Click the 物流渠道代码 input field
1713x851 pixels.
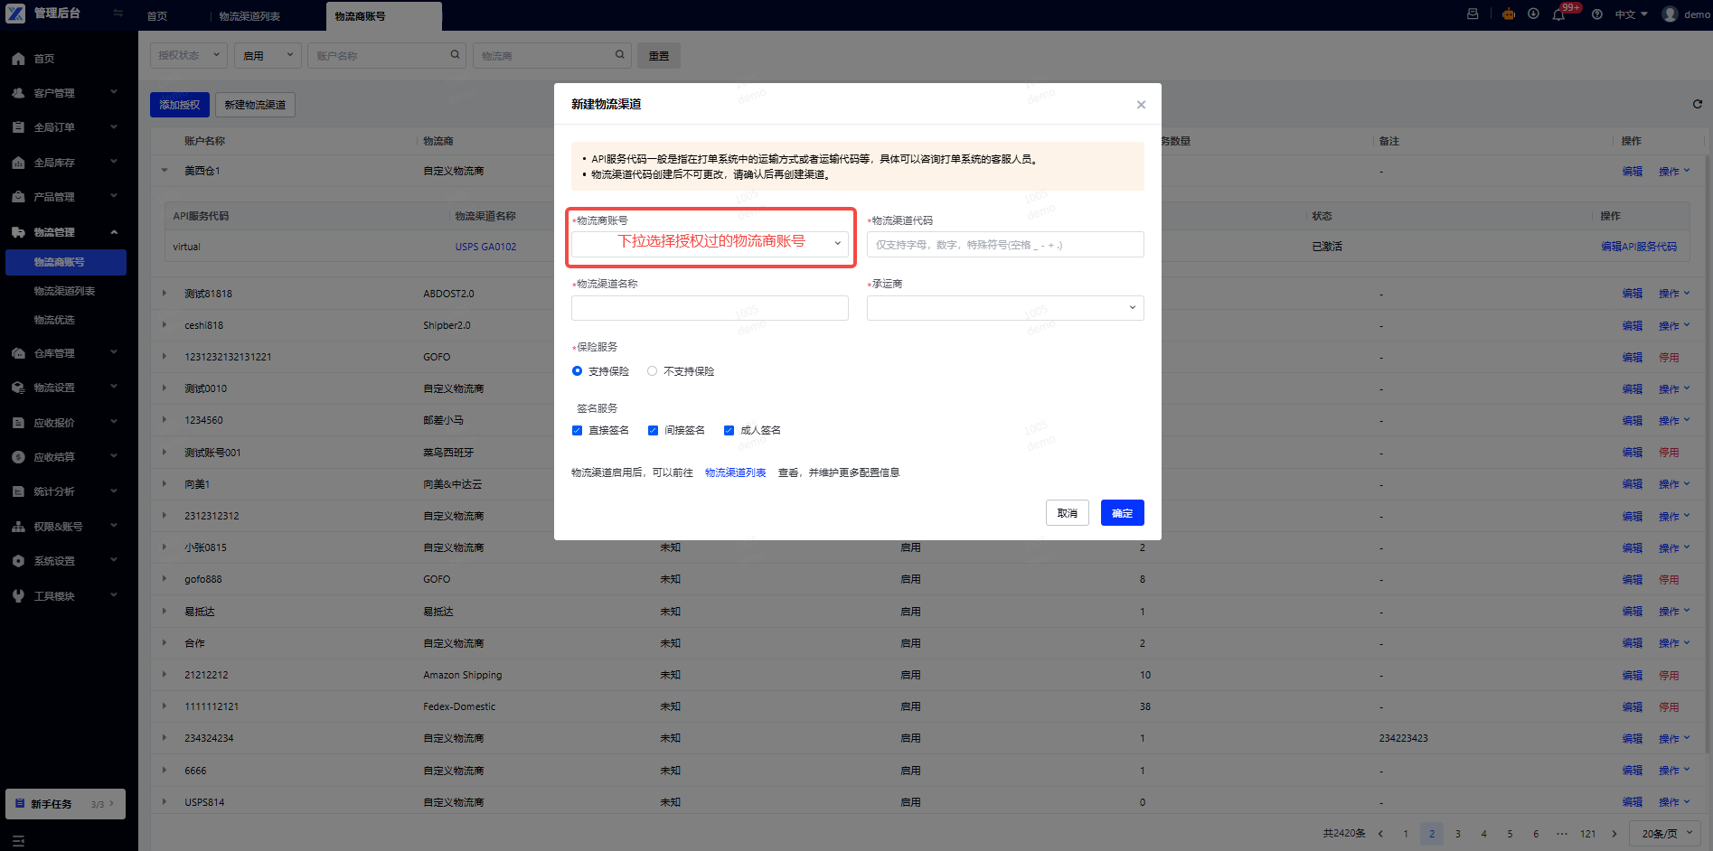click(1005, 245)
